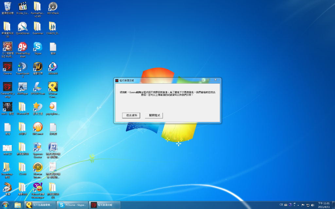The image size is (335, 209).
Task: Show hidden system tray icons
Action: pyautogui.click(x=298, y=205)
